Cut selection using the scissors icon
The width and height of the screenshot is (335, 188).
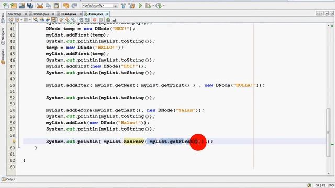click(40, 6)
